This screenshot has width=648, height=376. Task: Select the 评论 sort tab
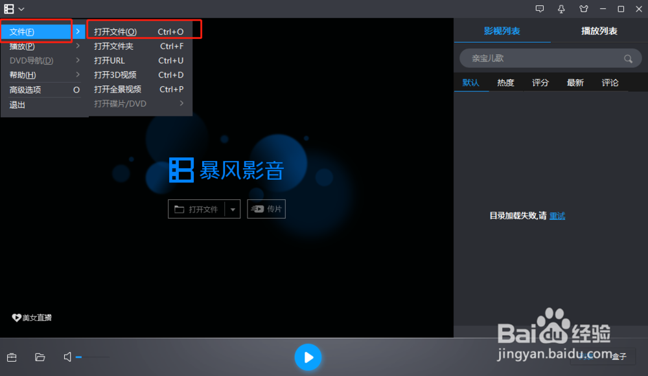[610, 83]
